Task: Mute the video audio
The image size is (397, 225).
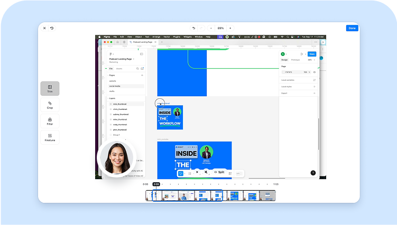Action: click(x=206, y=172)
